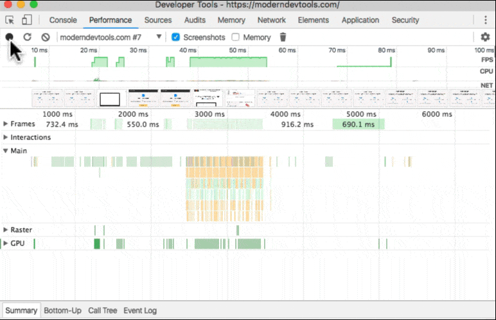Image resolution: width=496 pixels, height=320 pixels.
Task: Select the 690.1 ms frame
Action: (359, 125)
